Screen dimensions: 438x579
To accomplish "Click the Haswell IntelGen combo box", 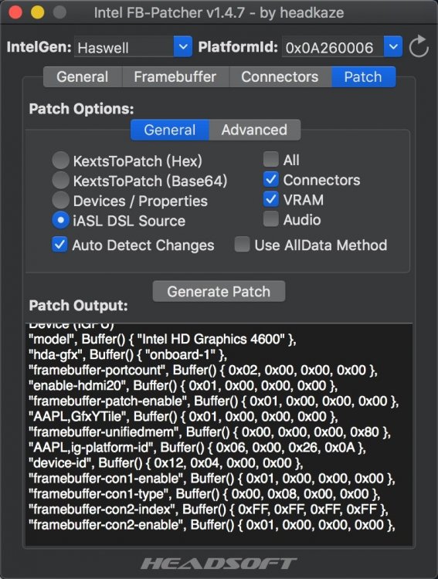I will tap(133, 46).
